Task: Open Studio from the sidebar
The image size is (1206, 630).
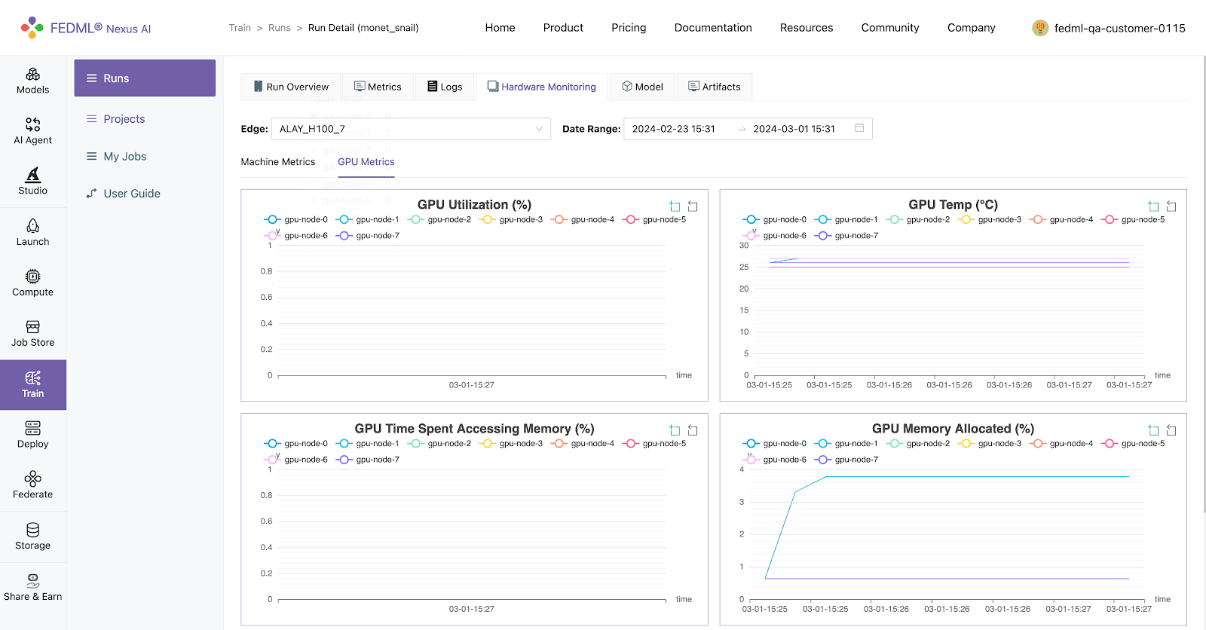Action: point(32,182)
